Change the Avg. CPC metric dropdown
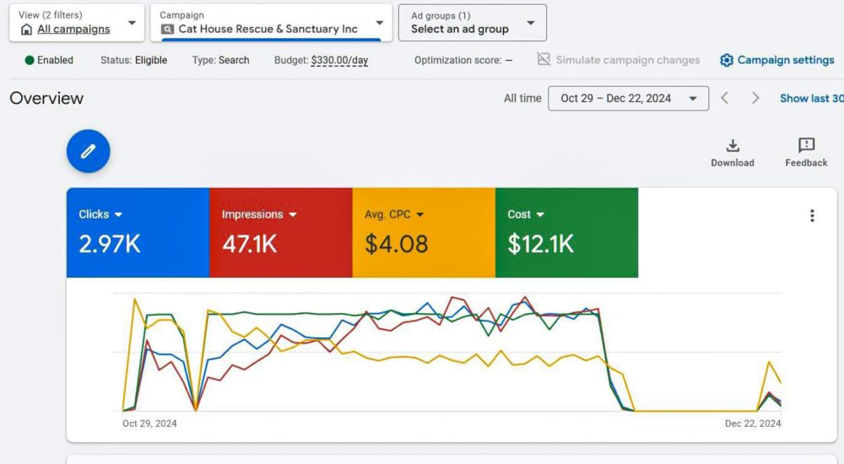 [394, 214]
